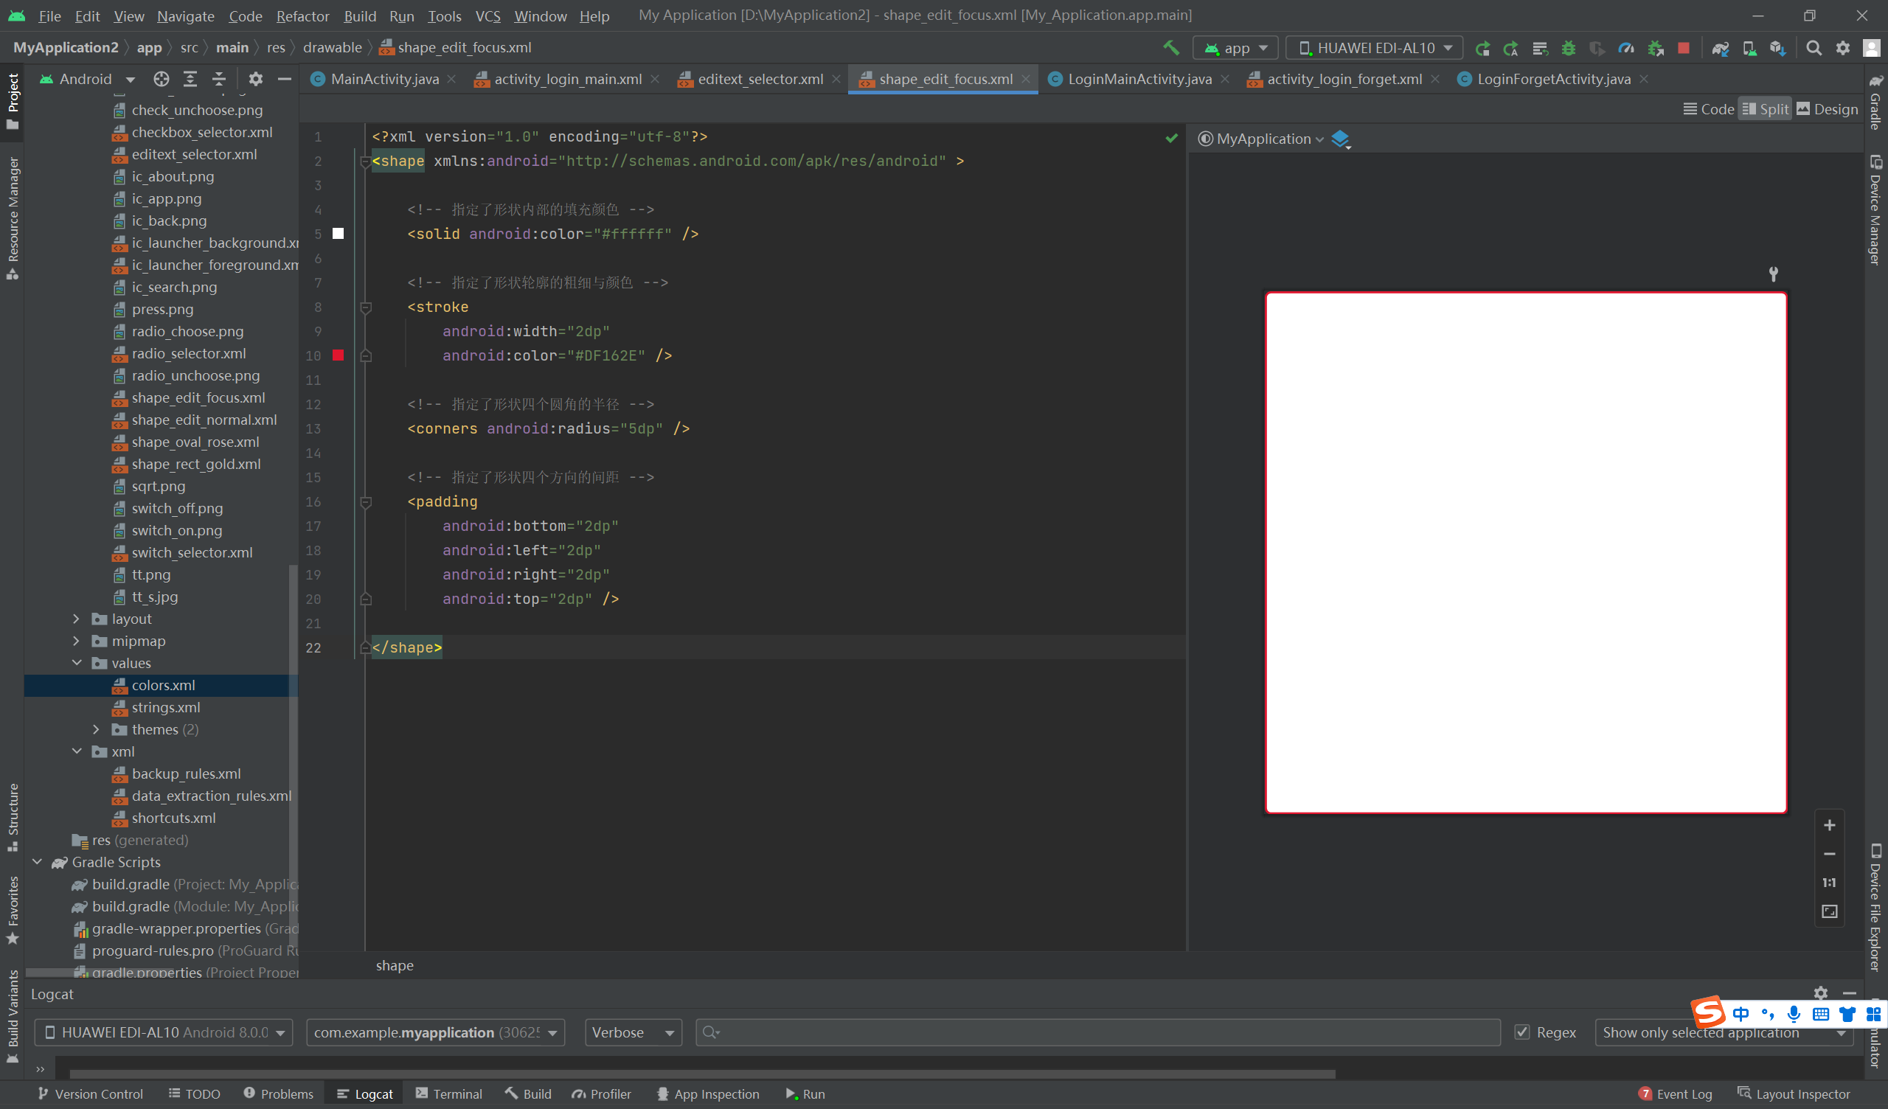Screen dimensions: 1888x1109
Task: Expand the layout folder in tree
Action: [x=77, y=619]
